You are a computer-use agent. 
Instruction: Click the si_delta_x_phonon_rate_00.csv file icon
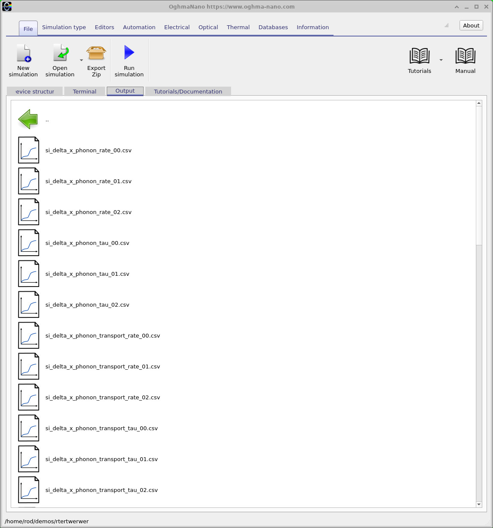pos(29,150)
